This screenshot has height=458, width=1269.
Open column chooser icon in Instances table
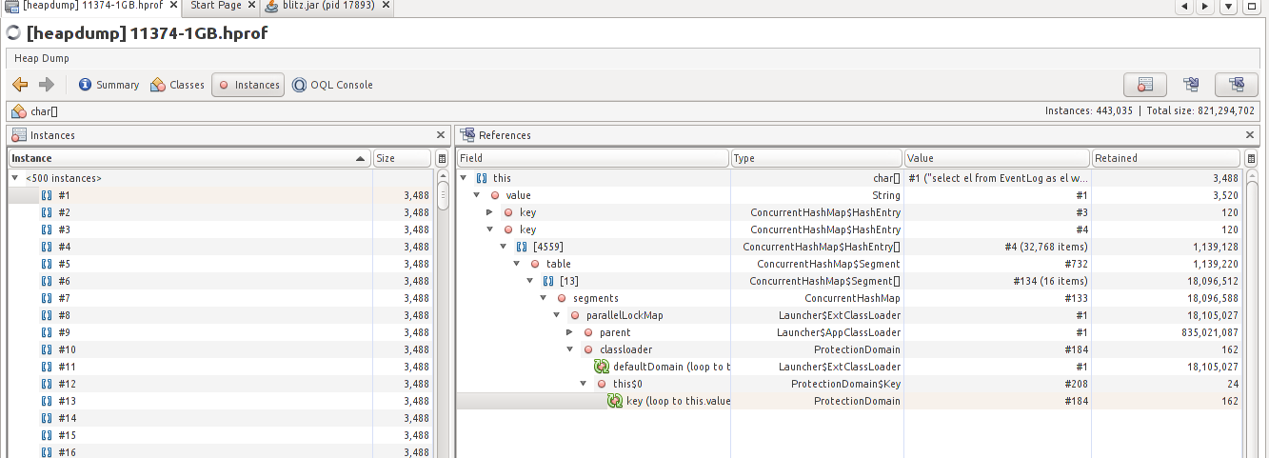pyautogui.click(x=442, y=159)
